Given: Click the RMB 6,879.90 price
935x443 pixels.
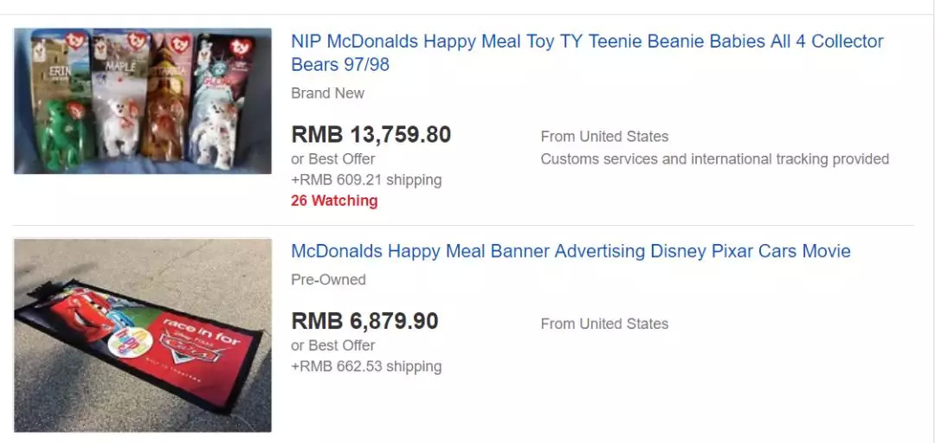Looking at the screenshot, I should pyautogui.click(x=364, y=321).
